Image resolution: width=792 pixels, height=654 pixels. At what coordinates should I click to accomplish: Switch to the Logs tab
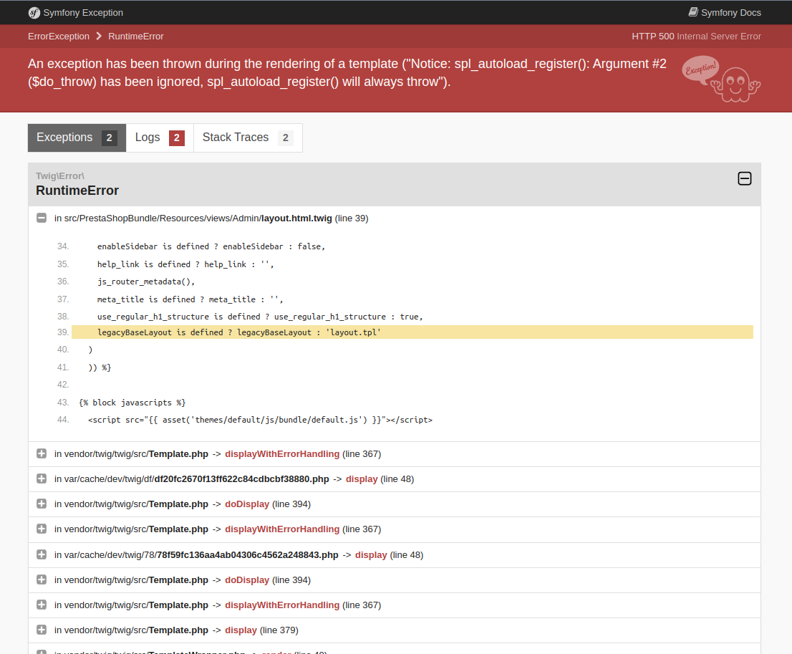pyautogui.click(x=160, y=138)
